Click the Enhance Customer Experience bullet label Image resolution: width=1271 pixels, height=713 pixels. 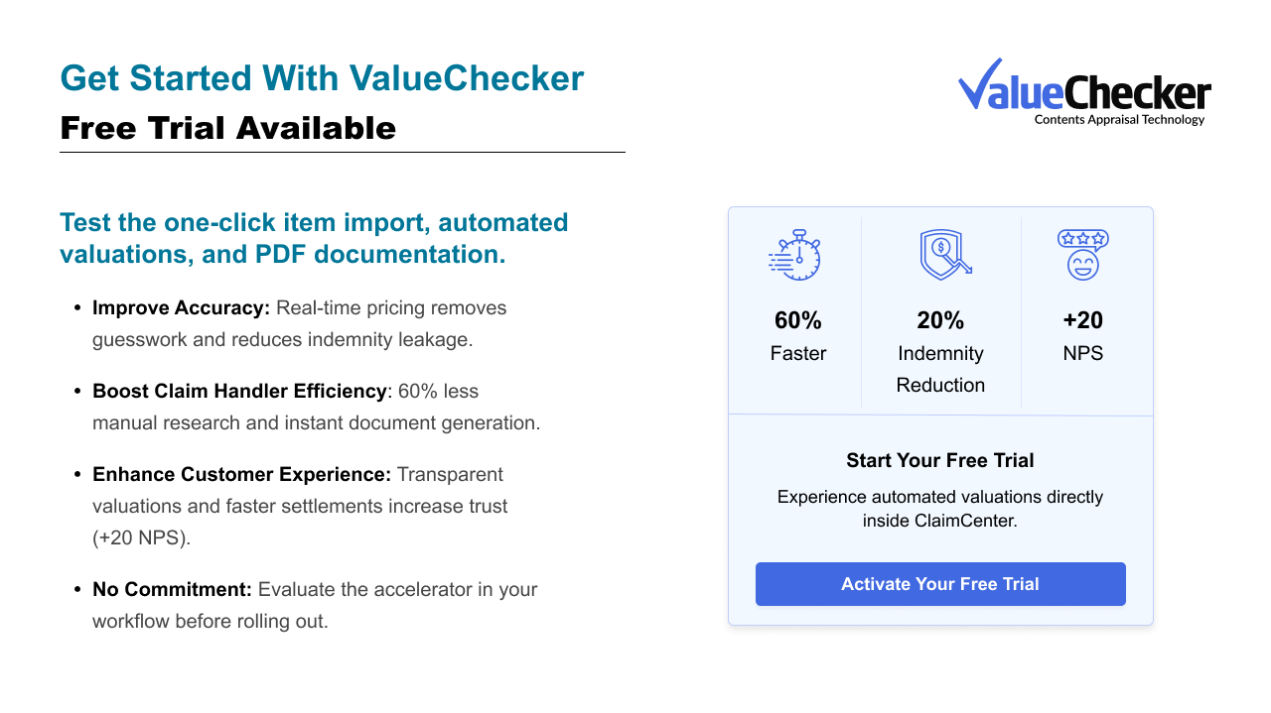[x=241, y=475]
